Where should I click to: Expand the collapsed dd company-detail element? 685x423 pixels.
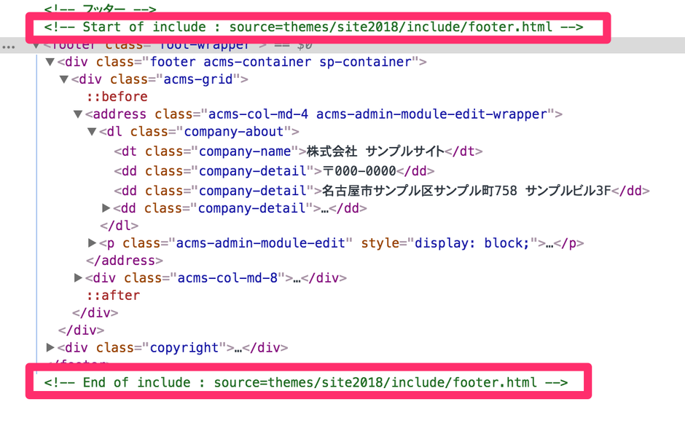pyautogui.click(x=105, y=208)
